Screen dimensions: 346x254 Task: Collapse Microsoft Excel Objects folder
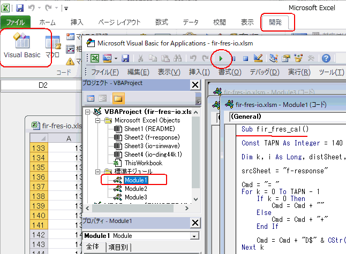click(97, 120)
